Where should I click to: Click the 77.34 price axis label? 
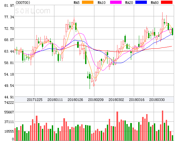pos(9,17)
